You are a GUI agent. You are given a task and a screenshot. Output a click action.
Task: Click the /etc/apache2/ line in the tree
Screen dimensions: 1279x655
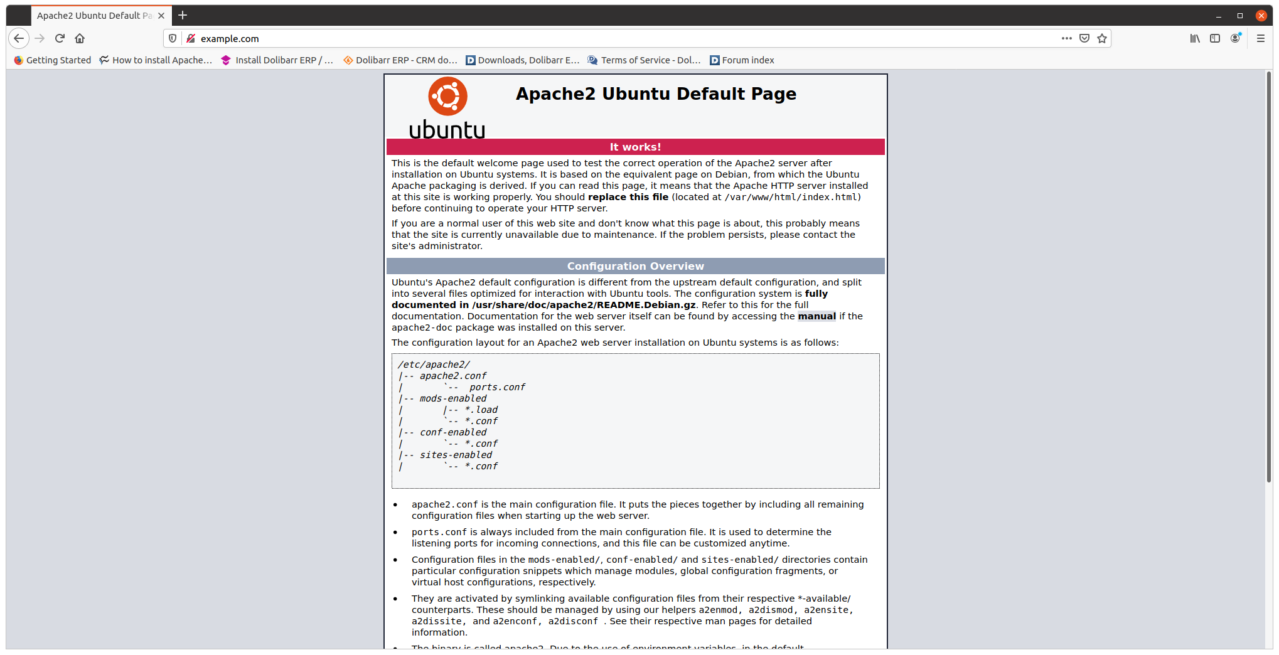[x=434, y=365]
